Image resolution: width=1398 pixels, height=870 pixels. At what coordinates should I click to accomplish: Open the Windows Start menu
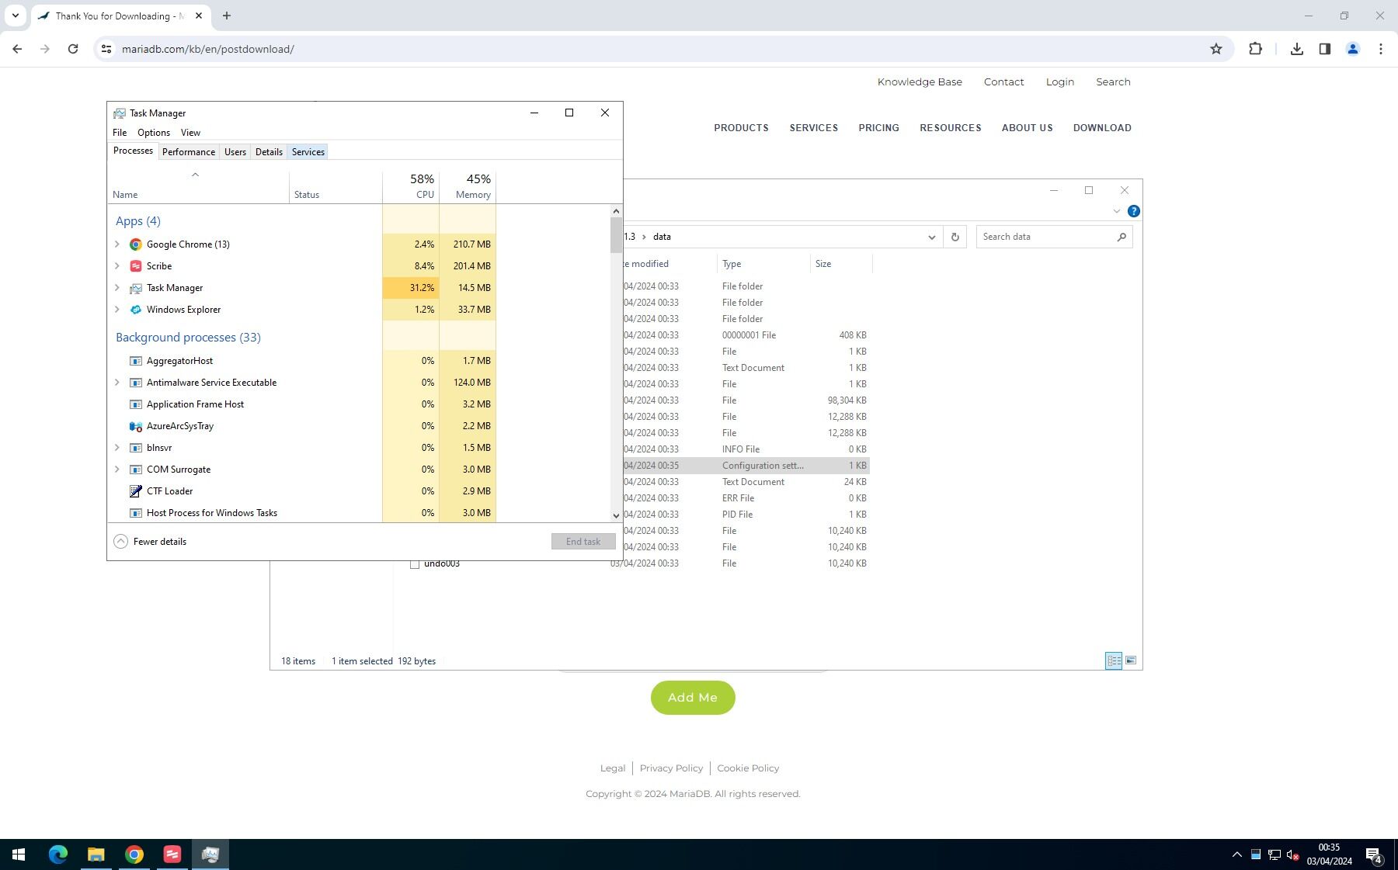click(19, 854)
